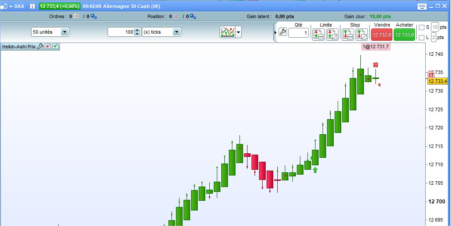Expand the 50 unités dropdown

pos(65,32)
